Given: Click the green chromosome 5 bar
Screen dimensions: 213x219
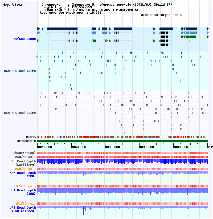Looking at the screenshot, I should click(x=122, y=141).
